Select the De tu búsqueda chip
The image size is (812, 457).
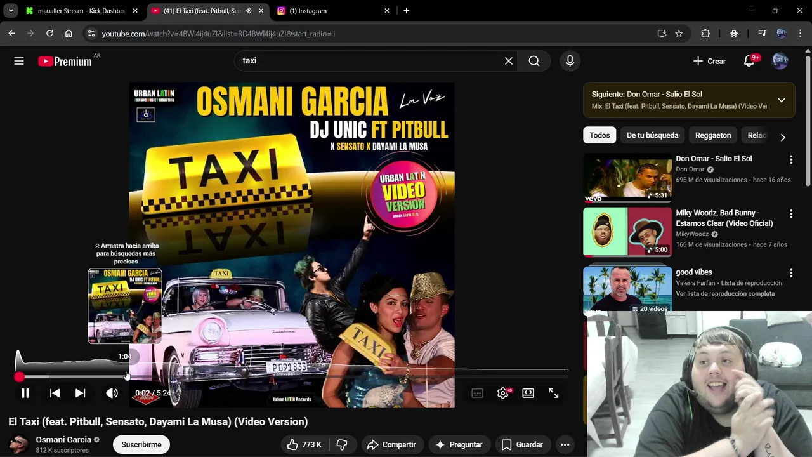coord(652,135)
